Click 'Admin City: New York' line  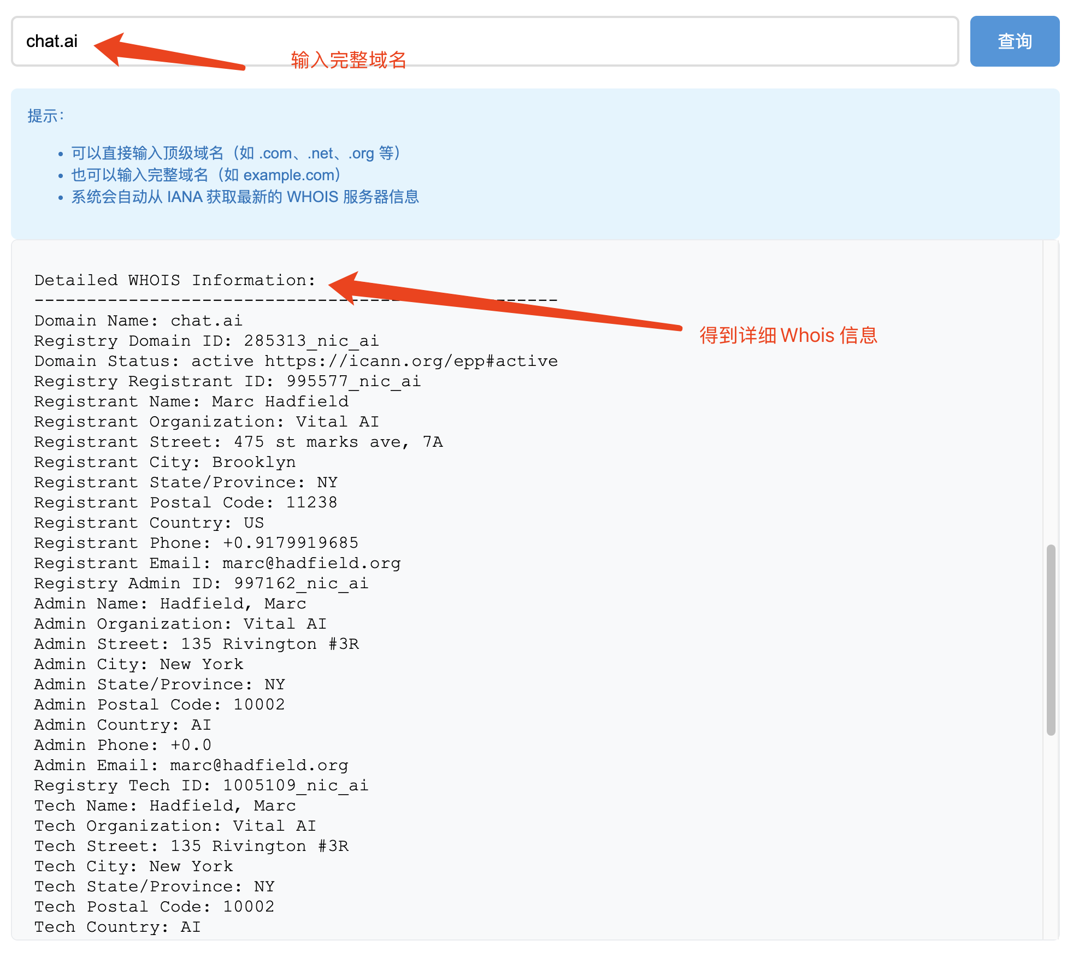tap(139, 664)
